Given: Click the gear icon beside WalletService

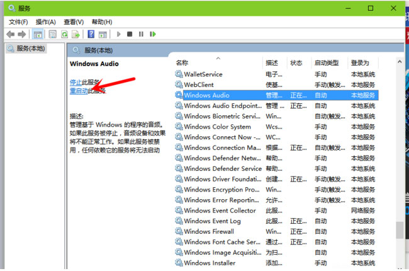Looking at the screenshot, I should tap(179, 74).
